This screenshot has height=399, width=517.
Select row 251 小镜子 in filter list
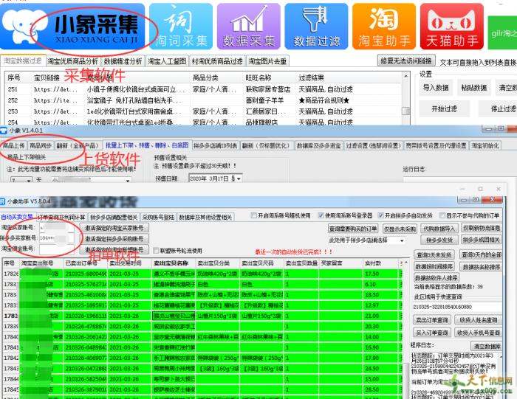pyautogui.click(x=203, y=89)
